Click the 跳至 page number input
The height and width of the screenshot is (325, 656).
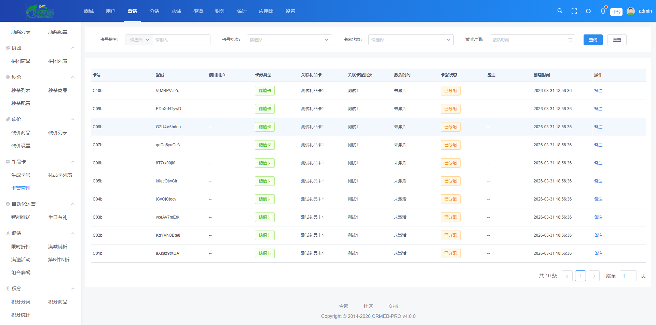(x=628, y=276)
